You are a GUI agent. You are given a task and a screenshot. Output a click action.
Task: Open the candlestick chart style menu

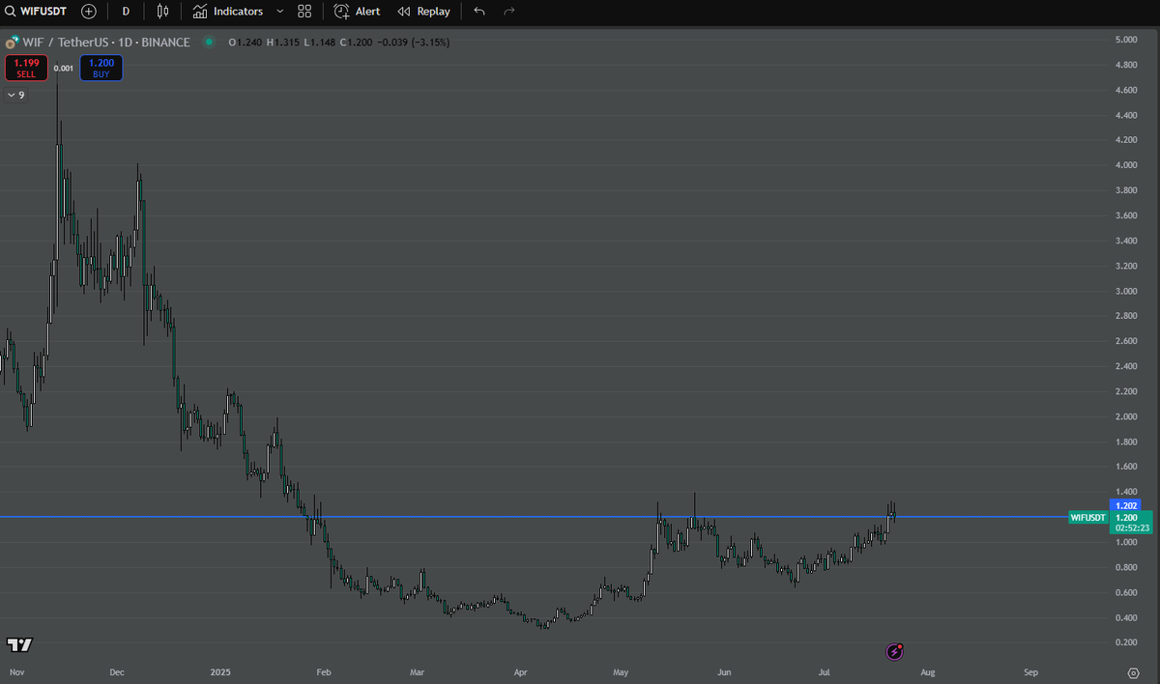(x=162, y=12)
